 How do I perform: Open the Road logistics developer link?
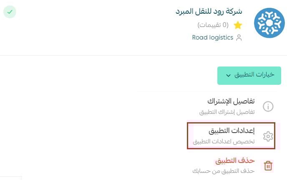click(212, 37)
